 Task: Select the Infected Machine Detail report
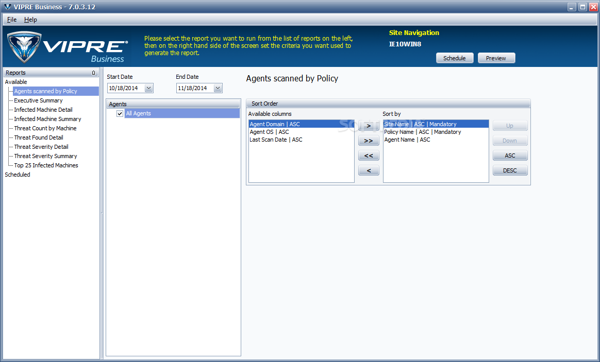(x=43, y=110)
